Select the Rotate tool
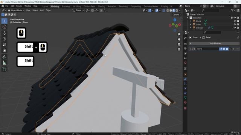The width and height of the screenshot is (241, 135). pyautogui.click(x=4, y=39)
